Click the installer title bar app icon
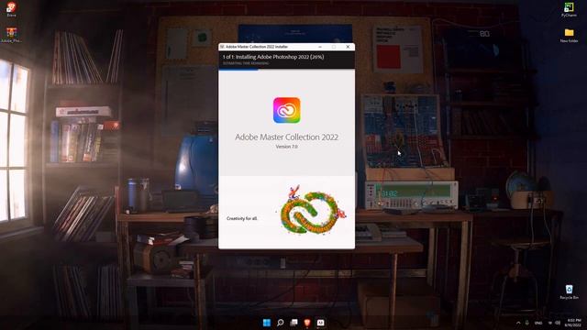 222,47
